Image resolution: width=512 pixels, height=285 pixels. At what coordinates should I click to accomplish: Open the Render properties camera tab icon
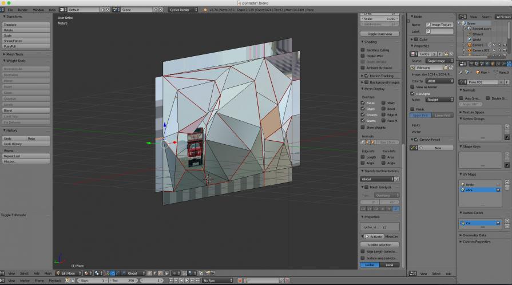[x=471, y=64]
